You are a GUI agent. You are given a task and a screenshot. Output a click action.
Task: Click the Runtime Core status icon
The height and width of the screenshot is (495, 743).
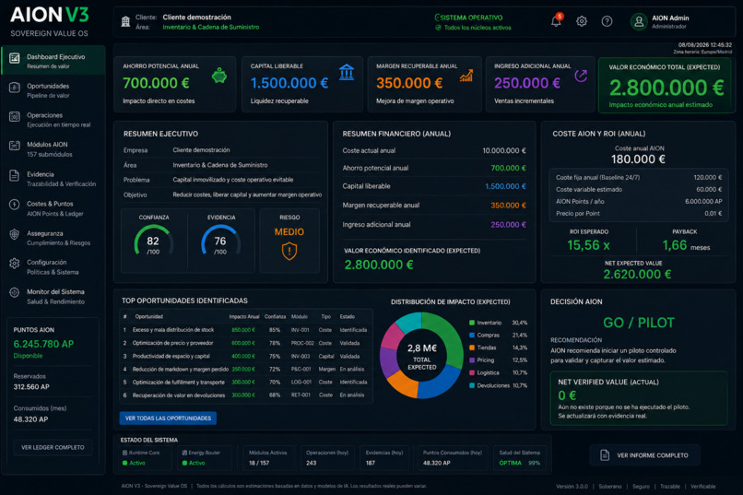pos(125,453)
